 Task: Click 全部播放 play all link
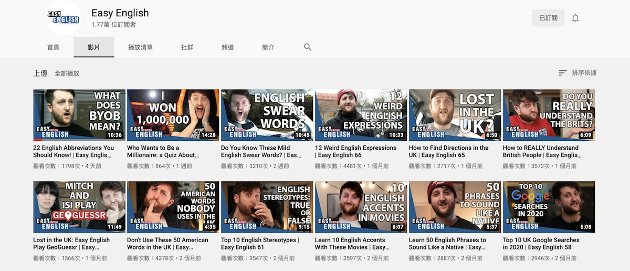click(x=67, y=74)
